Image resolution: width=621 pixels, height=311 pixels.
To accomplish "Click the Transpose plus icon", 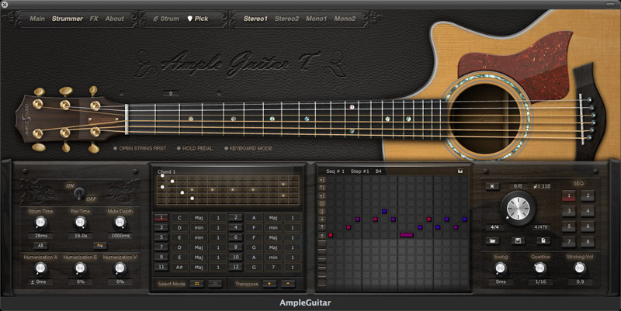I will [x=269, y=284].
